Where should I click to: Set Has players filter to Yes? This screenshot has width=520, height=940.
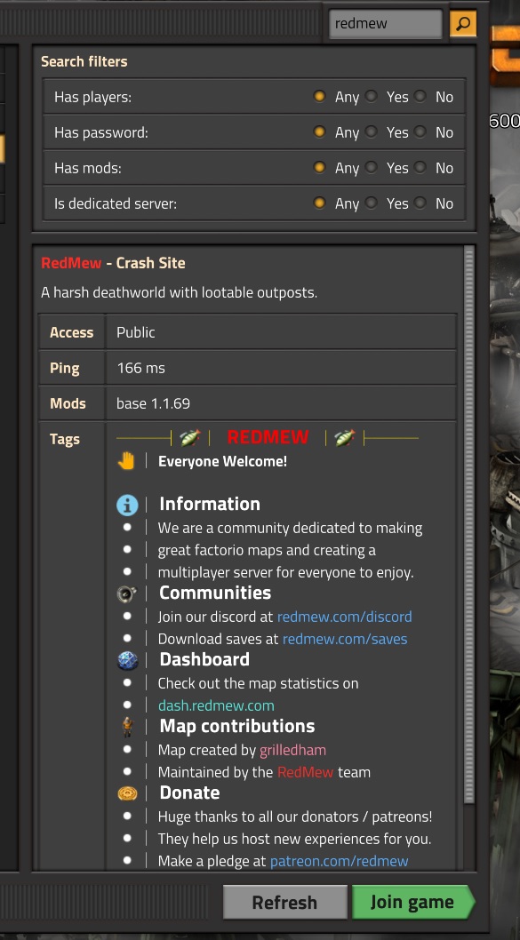(x=372, y=97)
